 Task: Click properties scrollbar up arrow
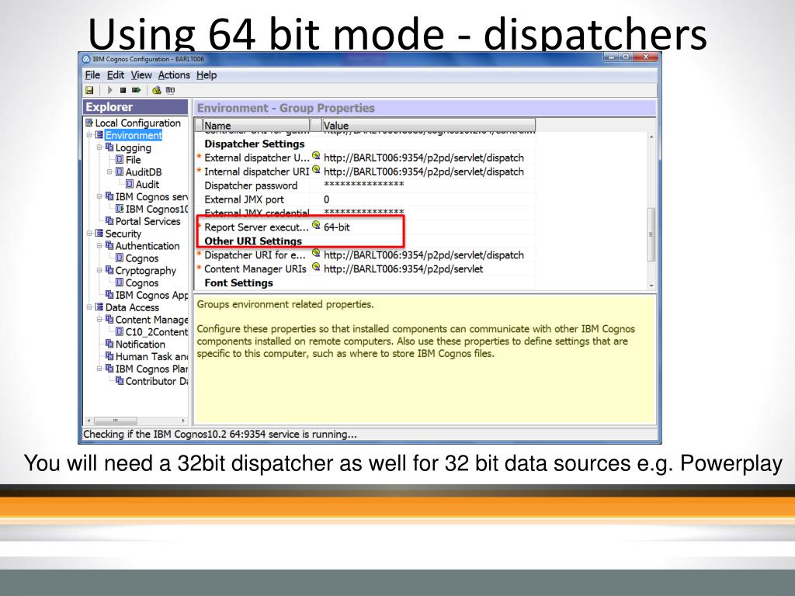[651, 137]
